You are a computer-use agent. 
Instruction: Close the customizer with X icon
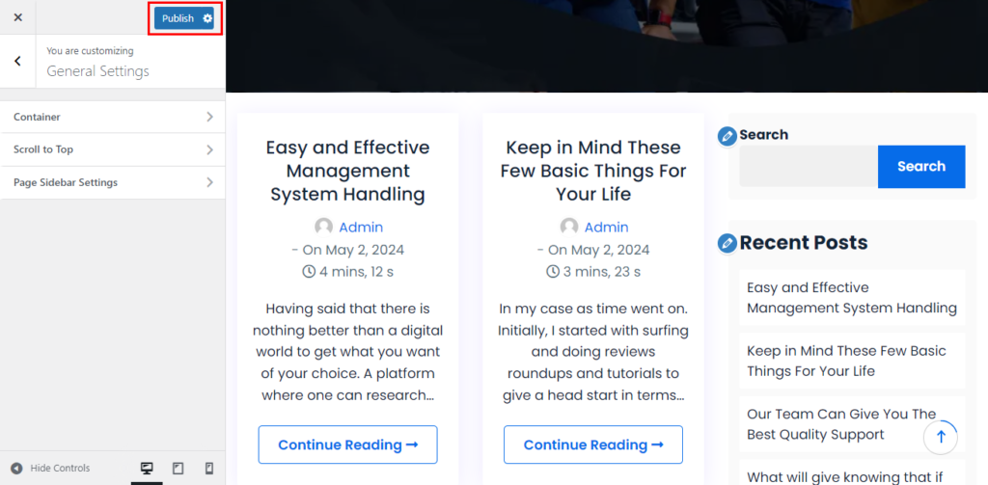click(x=17, y=17)
